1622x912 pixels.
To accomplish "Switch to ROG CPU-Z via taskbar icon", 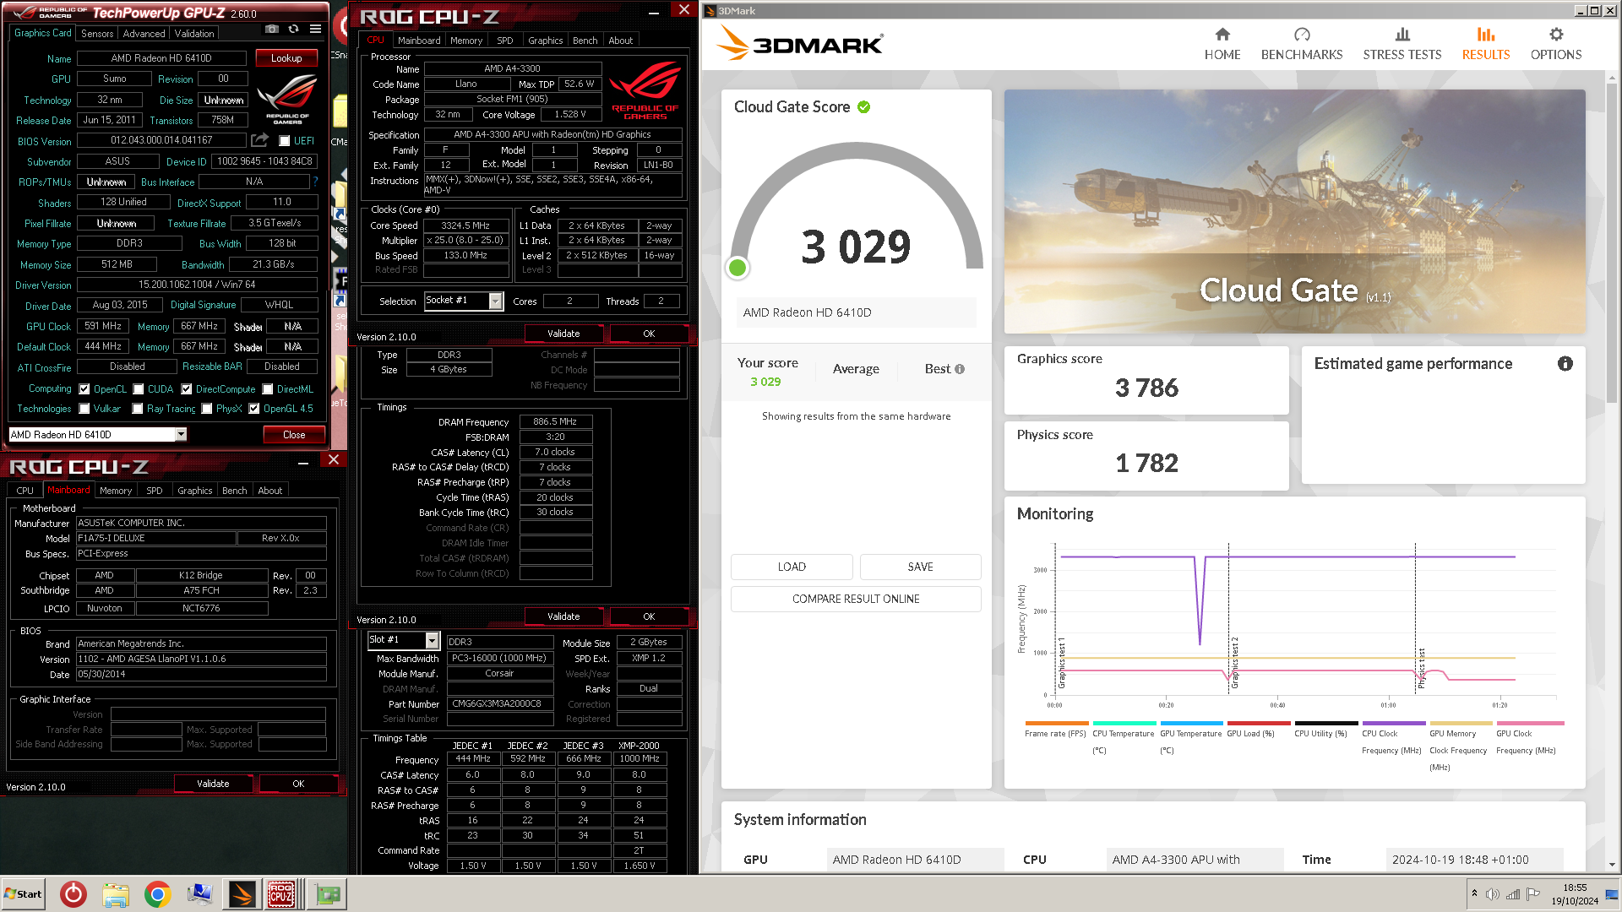I will click(281, 893).
